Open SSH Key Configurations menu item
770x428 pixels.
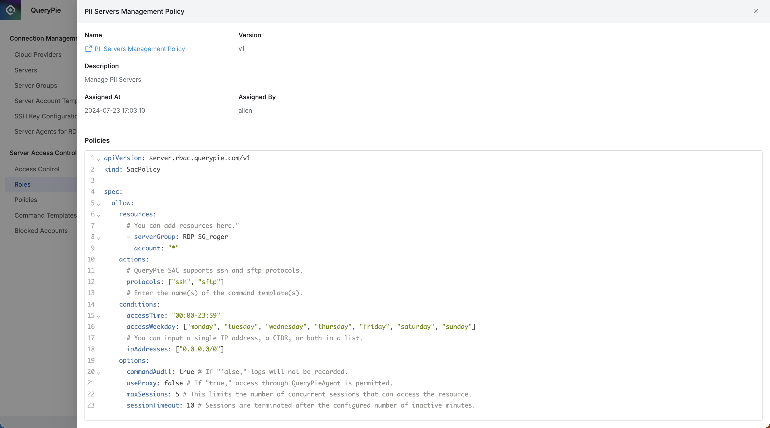46,116
